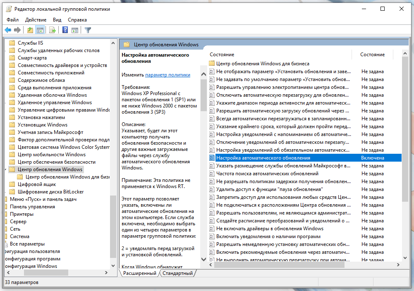Click the "Включена" state of the highlighted policy
Viewport: 414px width, 291px height.
click(x=373, y=158)
